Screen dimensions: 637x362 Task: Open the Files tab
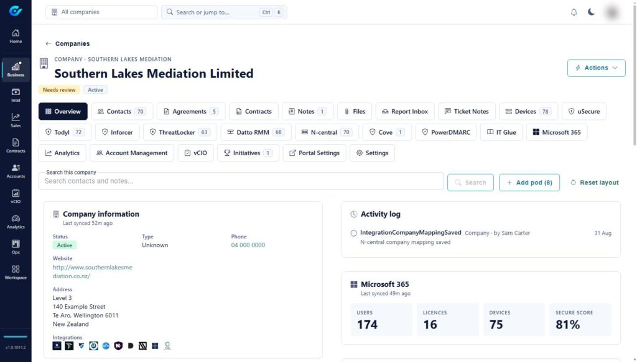[355, 112]
